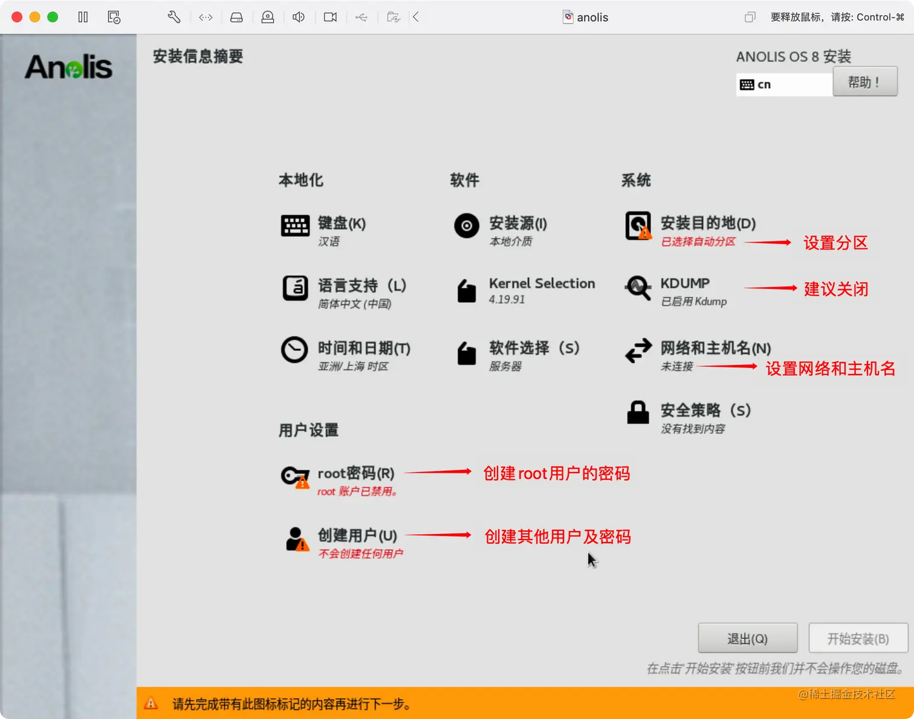Open Kernel Selection label

coord(542,283)
